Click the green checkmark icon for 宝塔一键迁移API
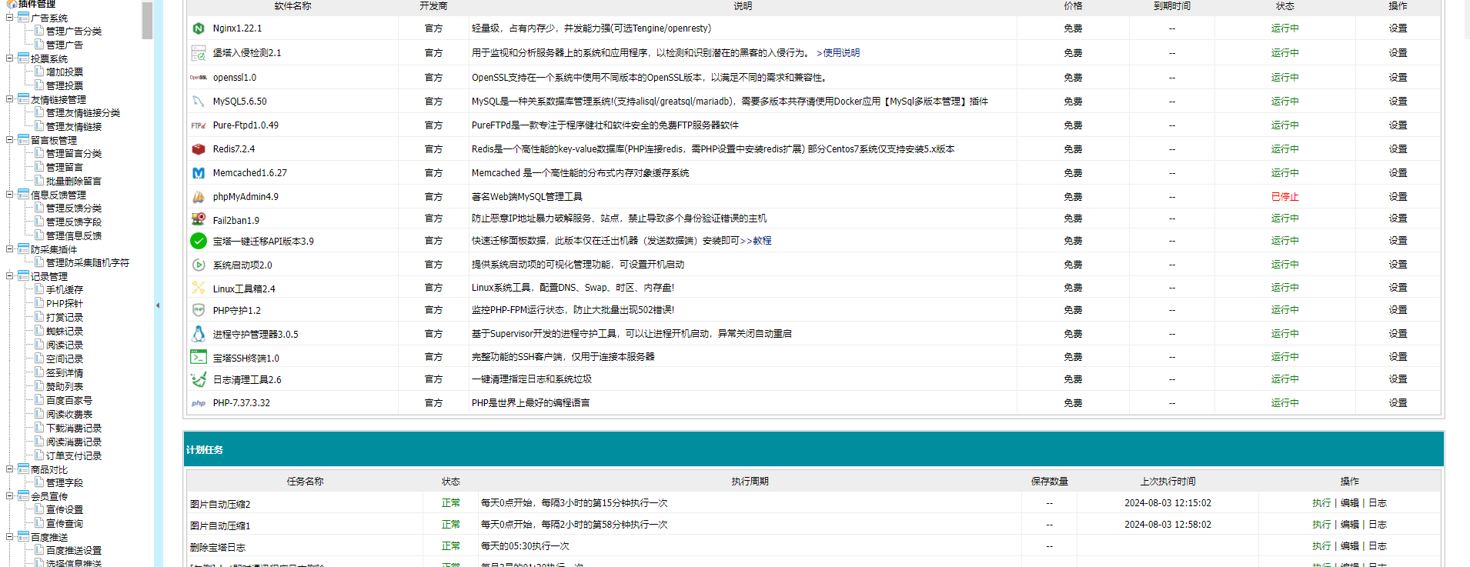Screen dimensions: 1470x567 (x=198, y=241)
